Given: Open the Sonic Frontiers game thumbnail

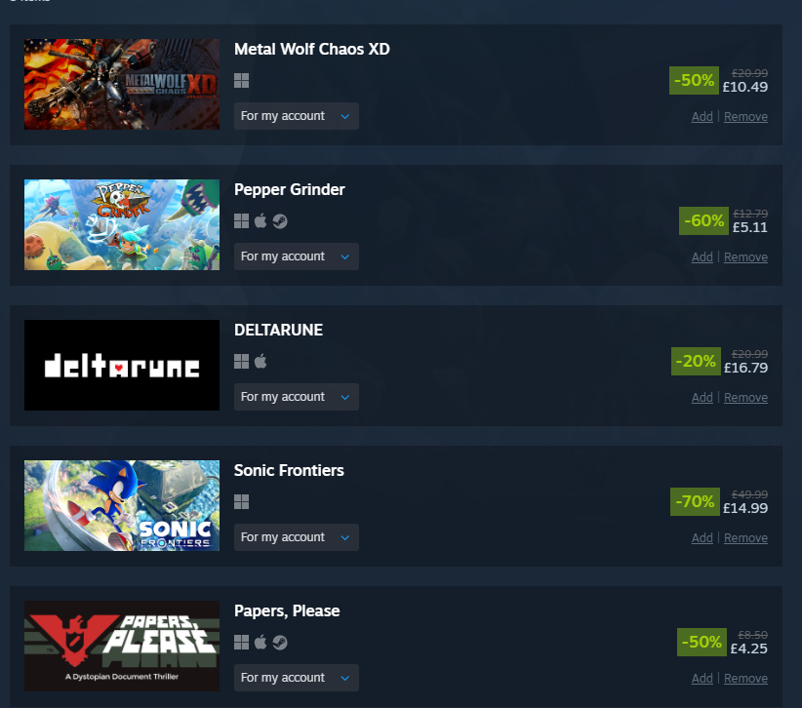Looking at the screenshot, I should [x=122, y=505].
